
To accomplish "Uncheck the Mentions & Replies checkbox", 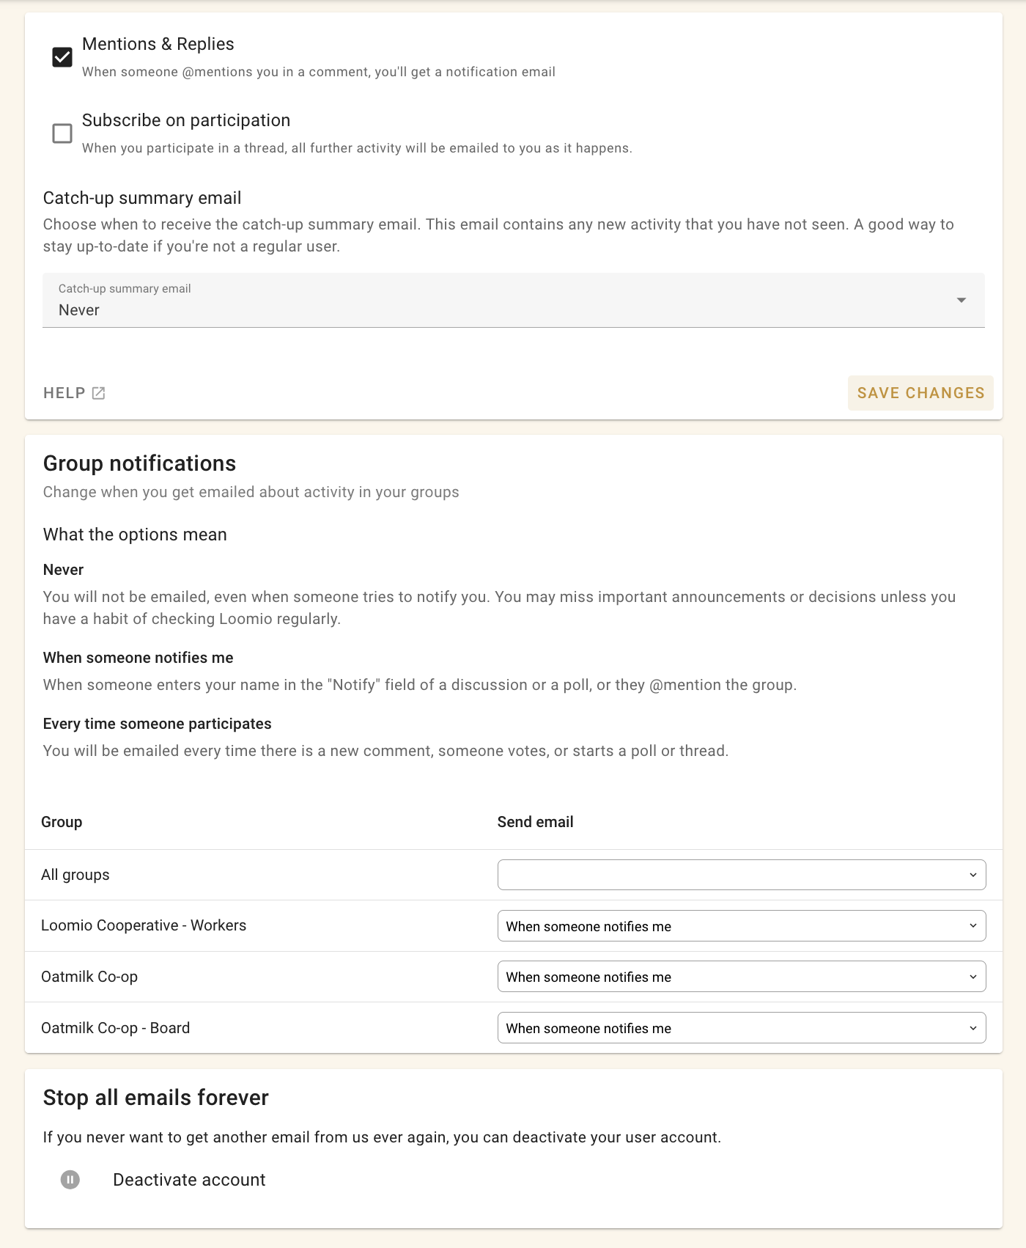I will 62,57.
